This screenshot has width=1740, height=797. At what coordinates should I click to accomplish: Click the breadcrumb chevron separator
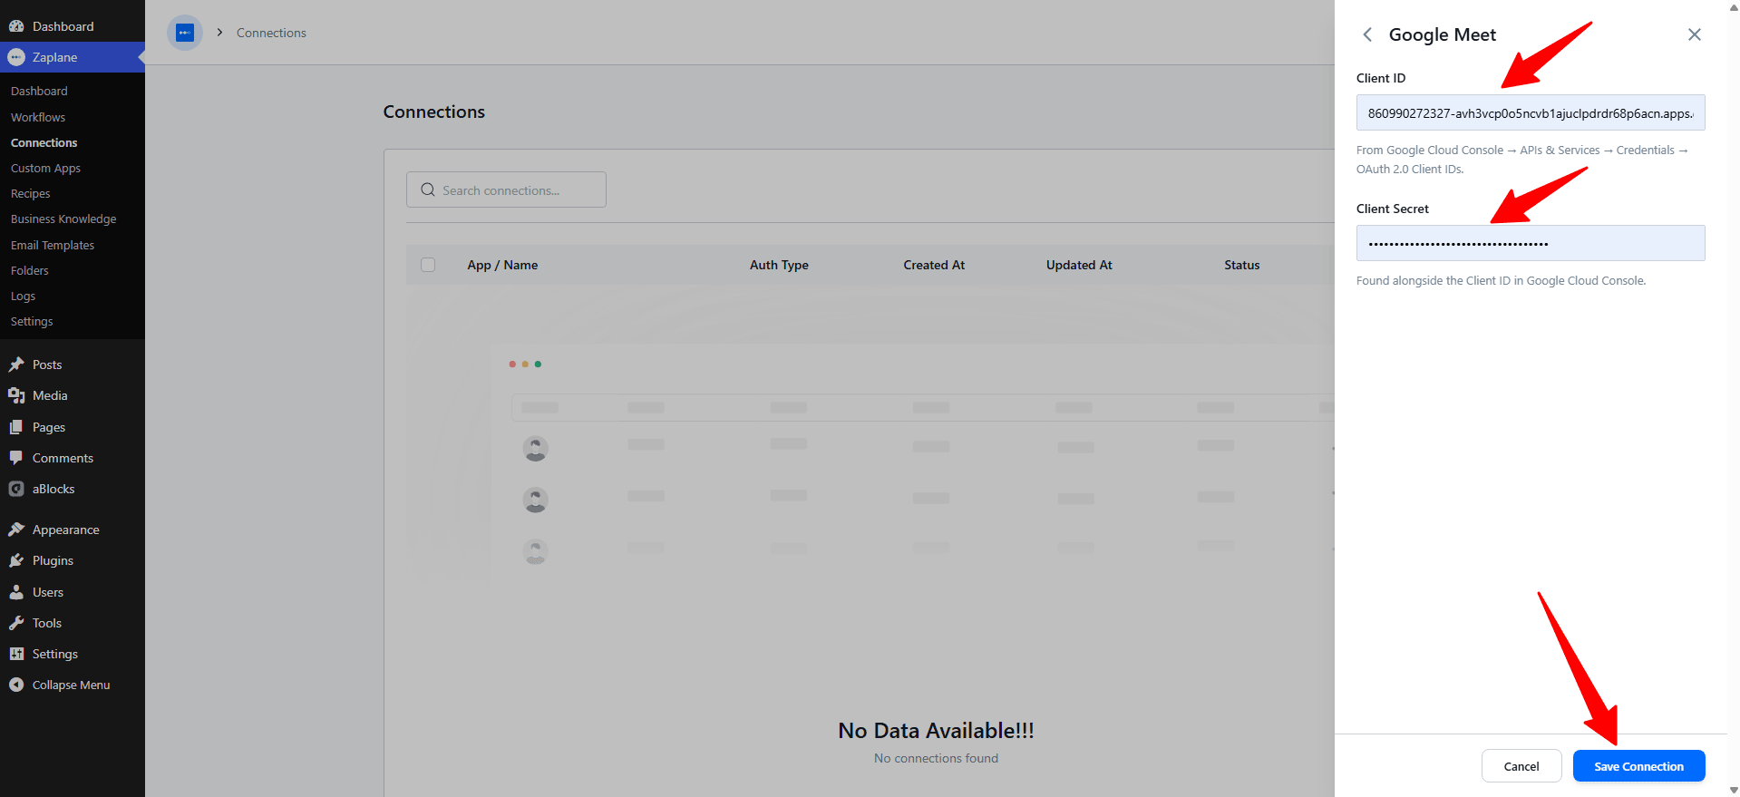tap(219, 33)
